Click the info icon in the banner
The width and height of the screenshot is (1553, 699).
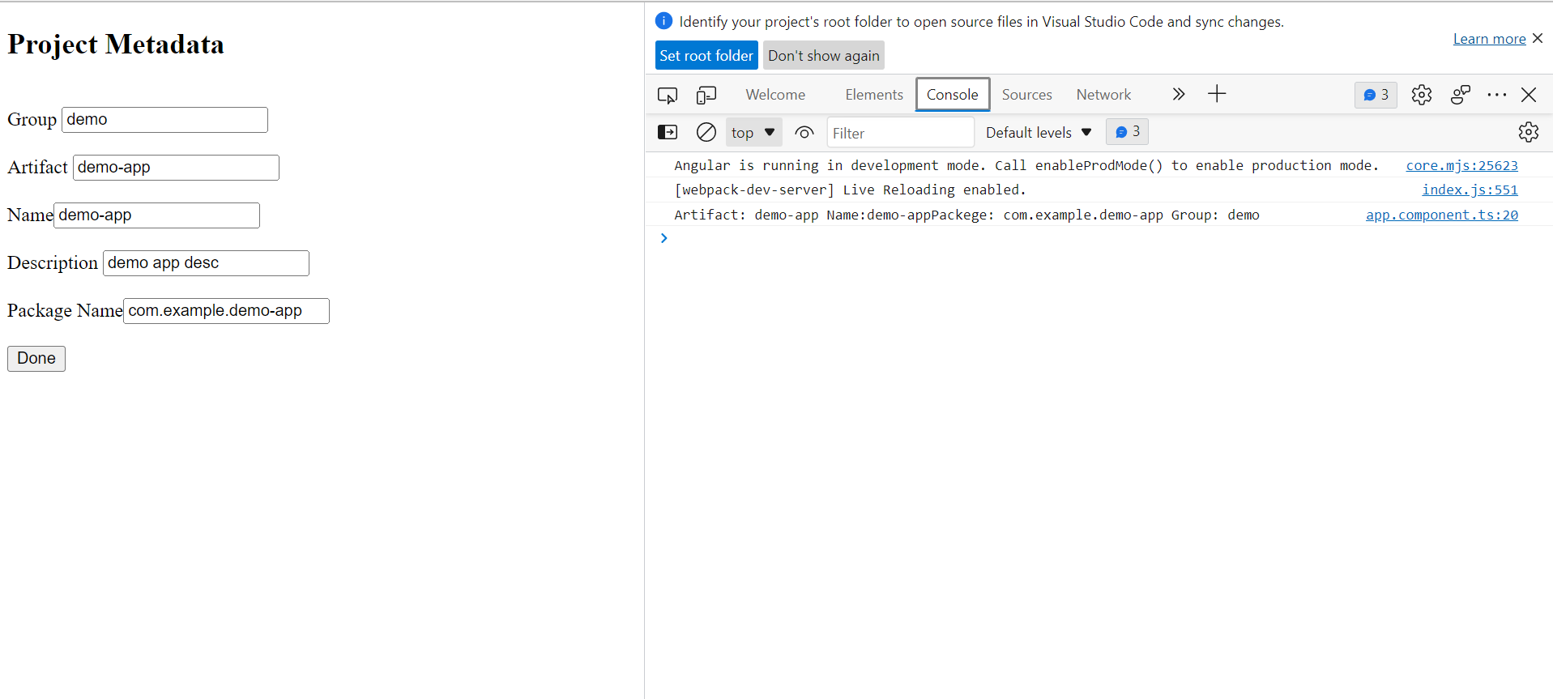click(663, 21)
